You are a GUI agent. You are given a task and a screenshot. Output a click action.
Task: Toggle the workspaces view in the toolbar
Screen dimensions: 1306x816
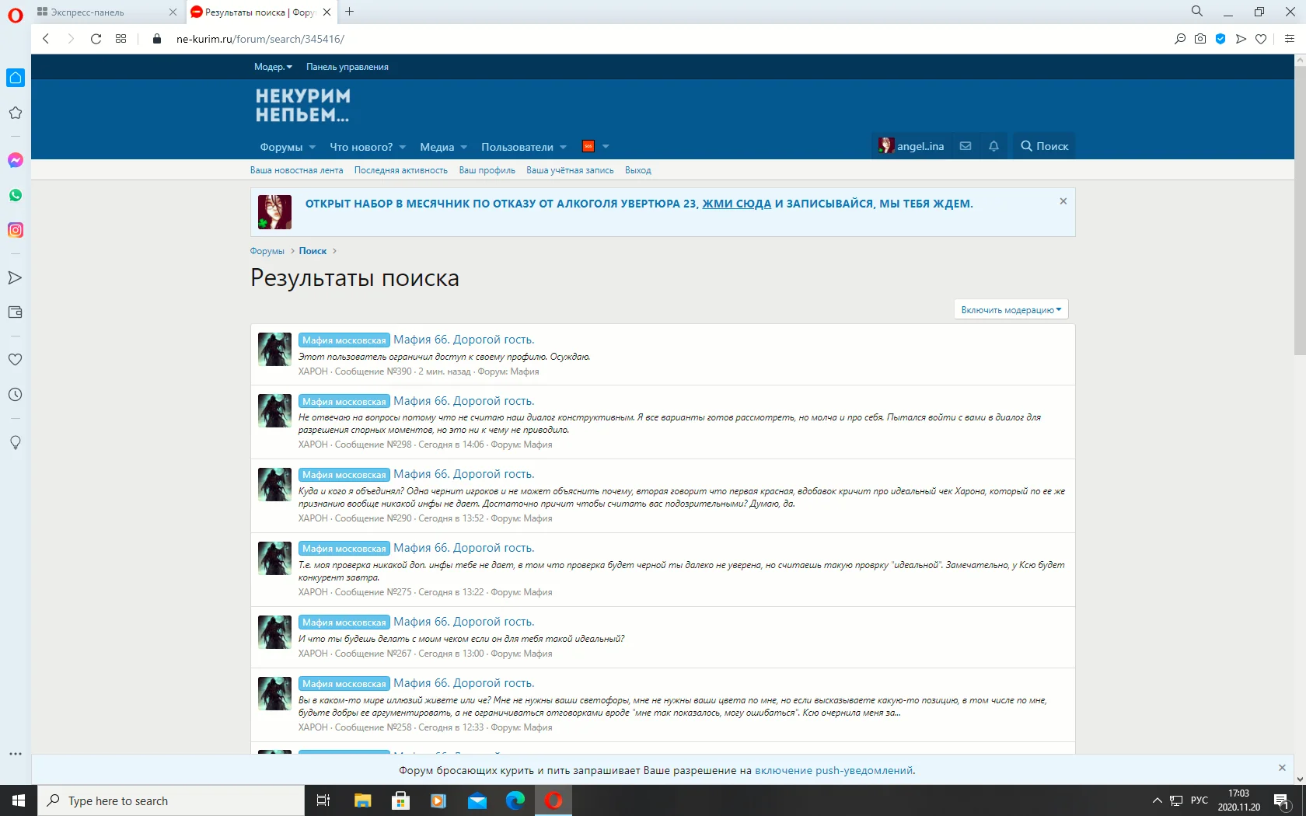pos(120,39)
